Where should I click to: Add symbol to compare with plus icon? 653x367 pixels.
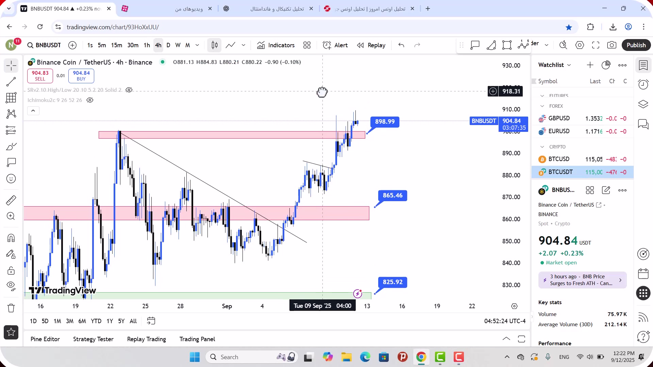point(72,45)
